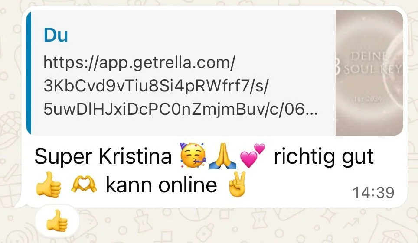Click the blue bar of the quoted reply
The width and height of the screenshot is (418, 243).
pos(29,73)
